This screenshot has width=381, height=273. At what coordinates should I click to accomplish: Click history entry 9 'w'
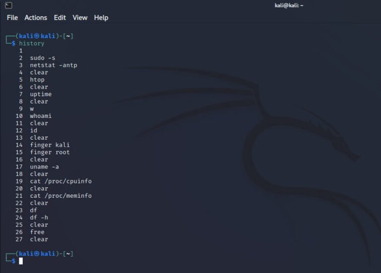point(32,109)
